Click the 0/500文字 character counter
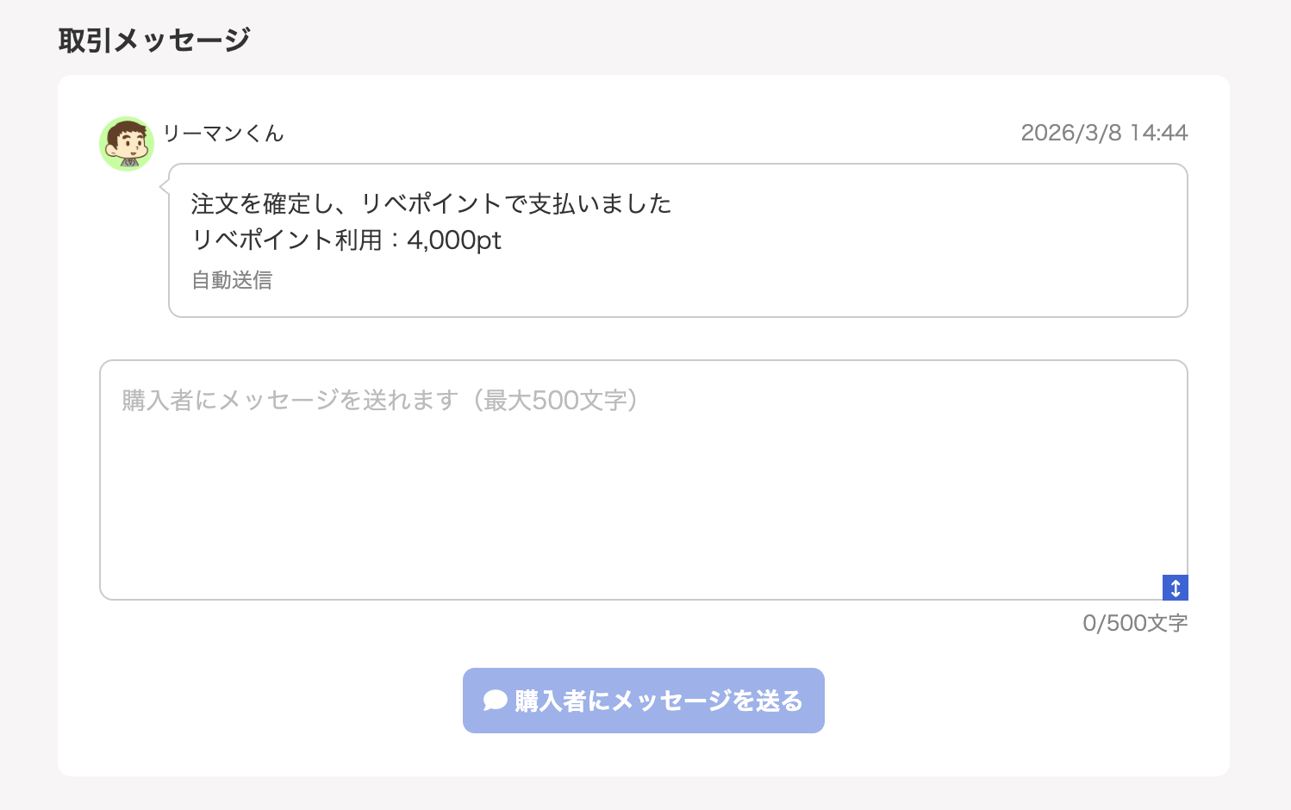The image size is (1291, 810). point(1135,621)
